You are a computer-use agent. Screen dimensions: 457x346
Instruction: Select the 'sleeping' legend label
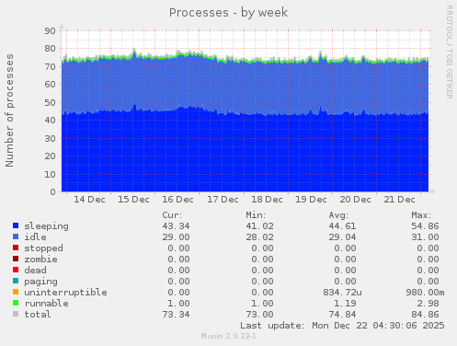(x=47, y=226)
